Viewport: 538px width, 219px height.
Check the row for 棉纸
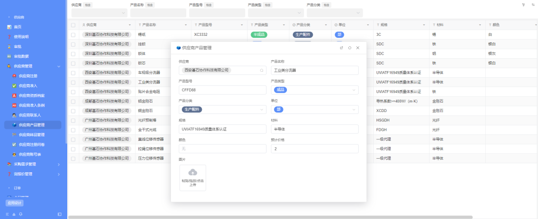73,35
